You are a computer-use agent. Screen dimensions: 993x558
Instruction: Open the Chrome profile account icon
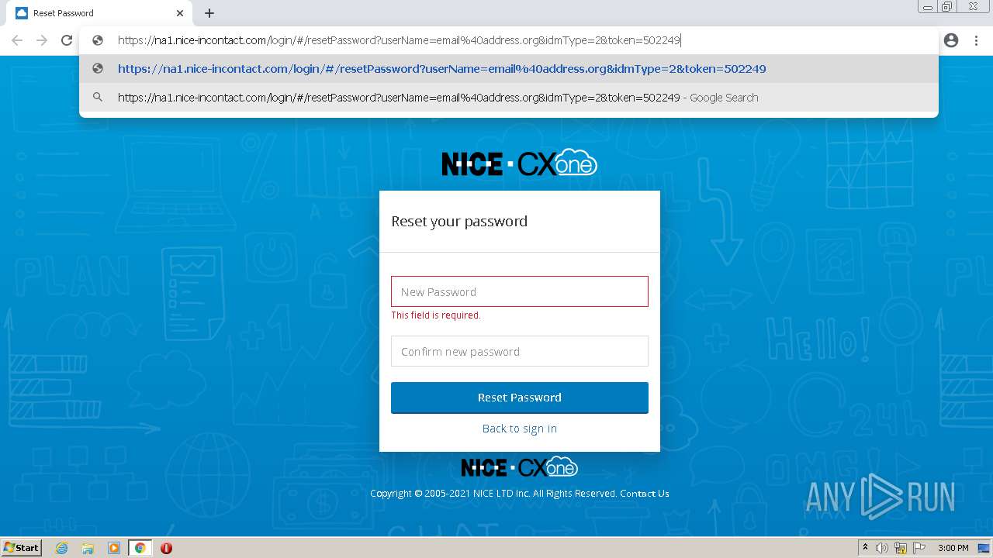point(951,40)
